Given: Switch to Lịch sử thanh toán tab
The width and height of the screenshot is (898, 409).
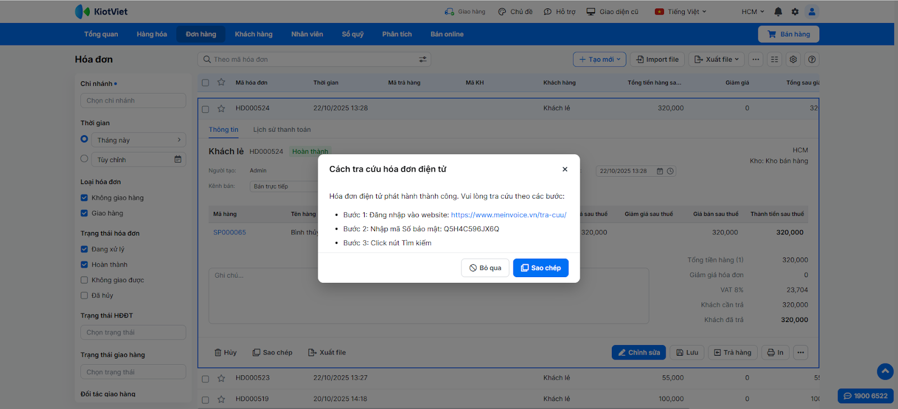Looking at the screenshot, I should [282, 130].
